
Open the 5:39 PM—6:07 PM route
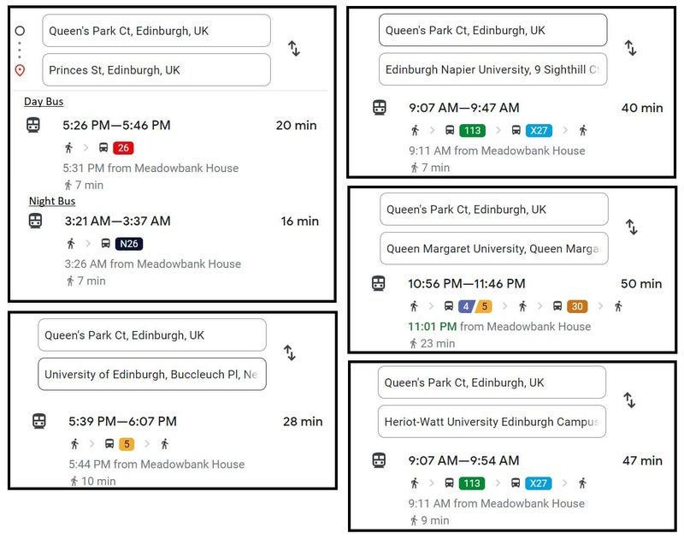(122, 422)
